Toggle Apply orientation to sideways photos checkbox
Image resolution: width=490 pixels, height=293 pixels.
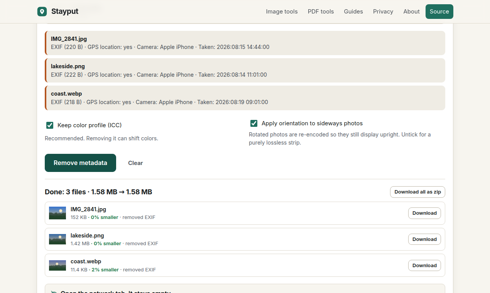[x=254, y=123]
